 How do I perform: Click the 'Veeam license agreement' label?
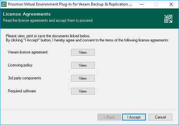coord(28,52)
